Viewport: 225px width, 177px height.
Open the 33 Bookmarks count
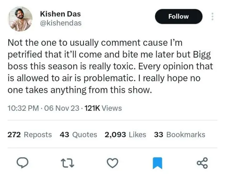coord(179,135)
